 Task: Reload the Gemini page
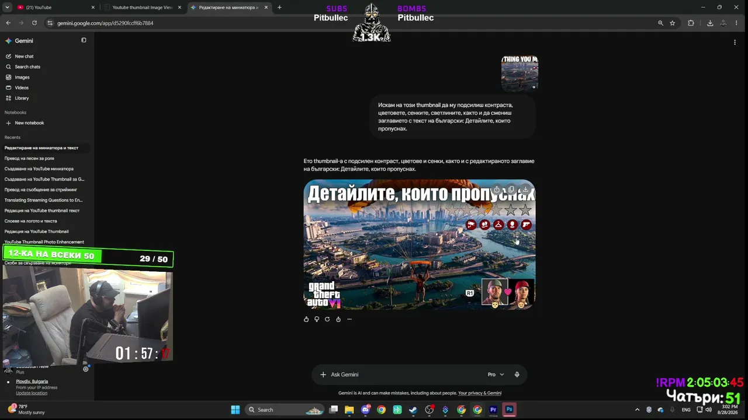pyautogui.click(x=34, y=23)
